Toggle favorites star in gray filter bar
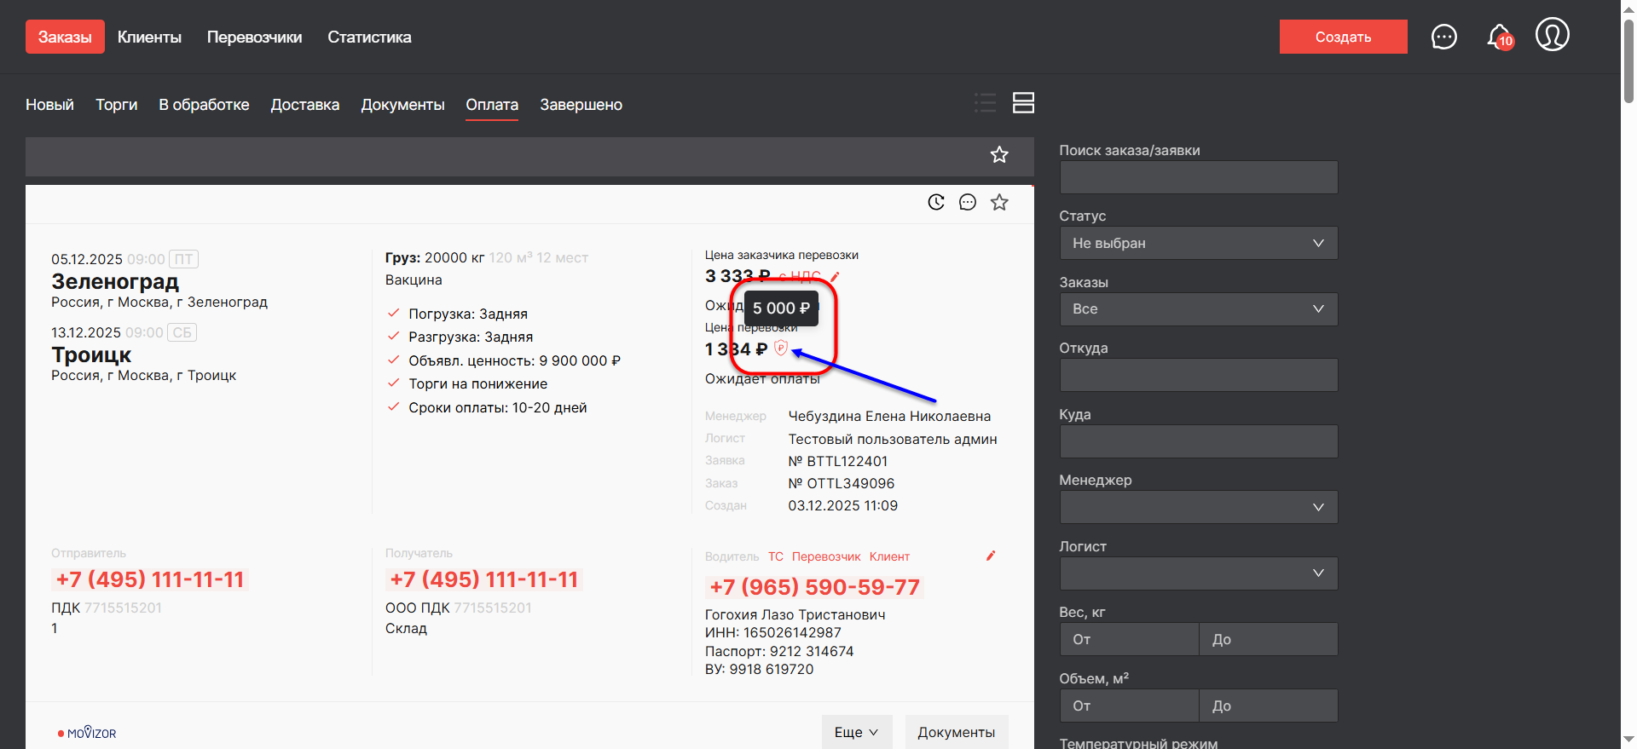1637x749 pixels. (999, 154)
